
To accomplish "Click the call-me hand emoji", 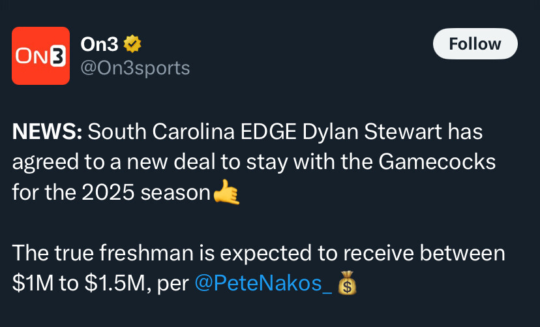I will 226,192.
